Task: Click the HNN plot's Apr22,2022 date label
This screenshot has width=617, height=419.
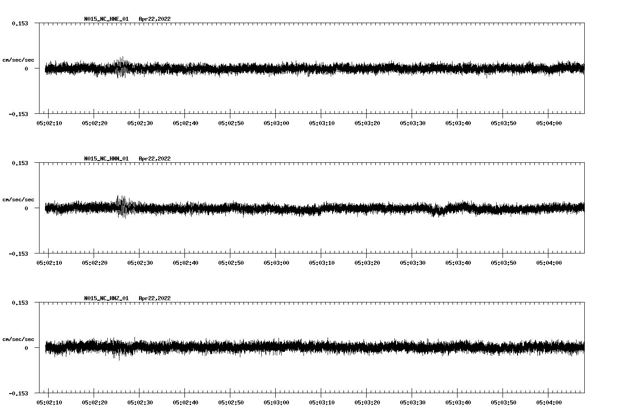Action: [x=154, y=159]
